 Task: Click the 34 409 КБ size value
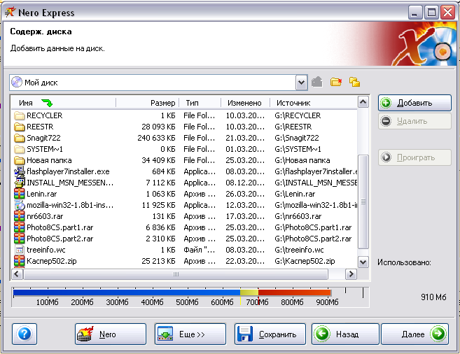click(x=158, y=161)
